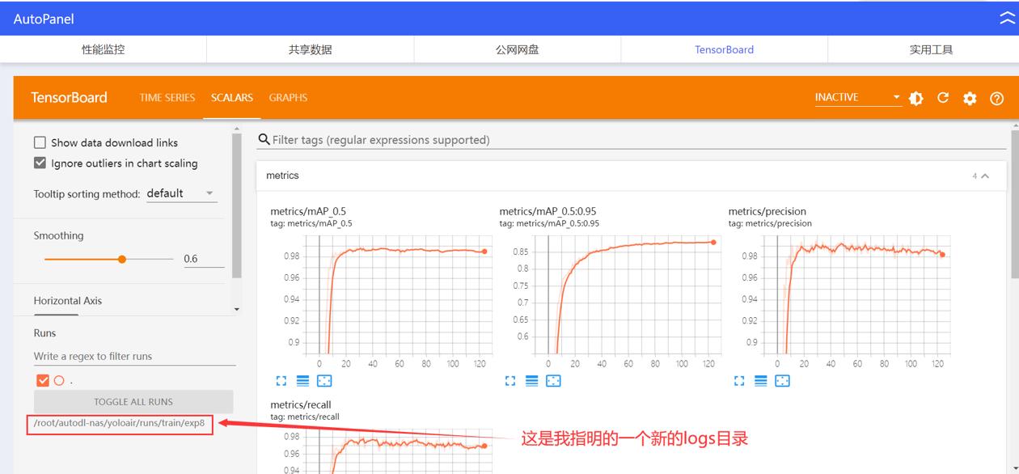Open the INACTIVE plugins dropdown
The width and height of the screenshot is (1019, 474).
pyautogui.click(x=857, y=97)
